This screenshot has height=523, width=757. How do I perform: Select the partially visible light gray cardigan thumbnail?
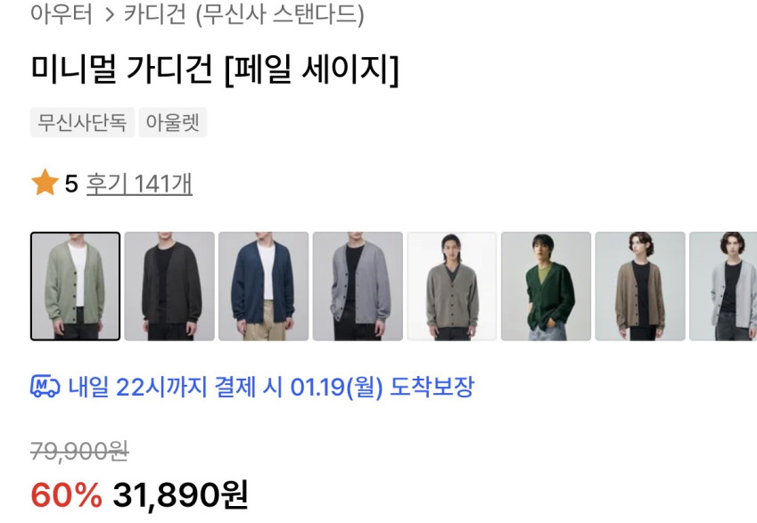723,286
